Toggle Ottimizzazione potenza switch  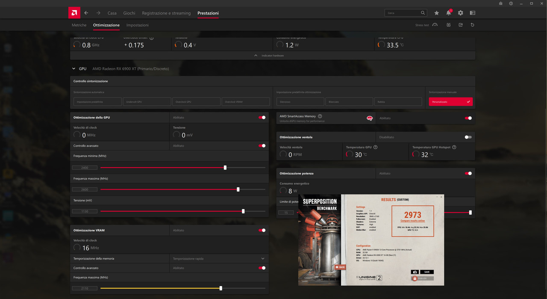[468, 173]
